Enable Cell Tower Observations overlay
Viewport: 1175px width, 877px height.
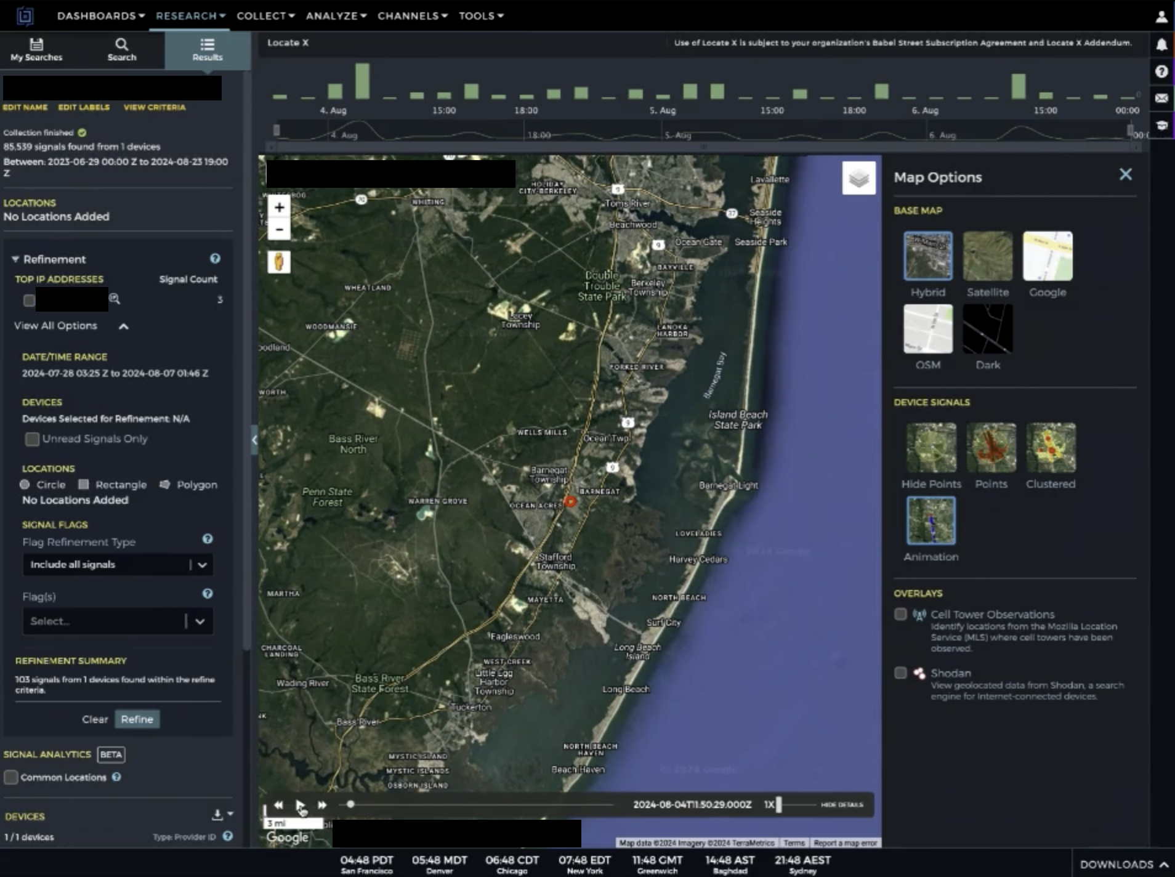coord(900,614)
